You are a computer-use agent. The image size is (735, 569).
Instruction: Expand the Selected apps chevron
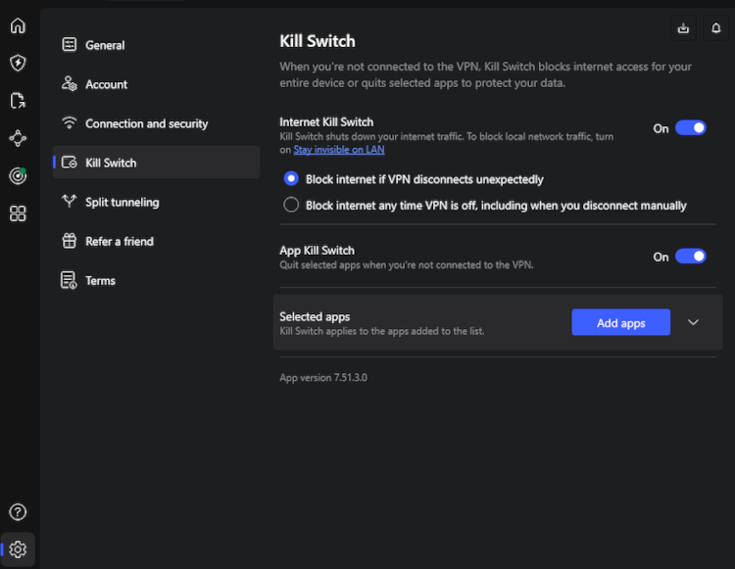(x=693, y=322)
